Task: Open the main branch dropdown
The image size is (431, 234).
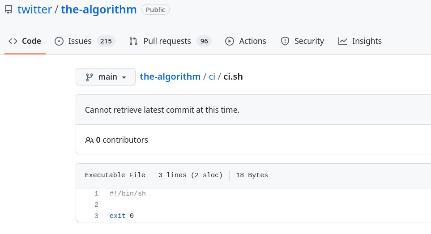Action: pos(106,77)
